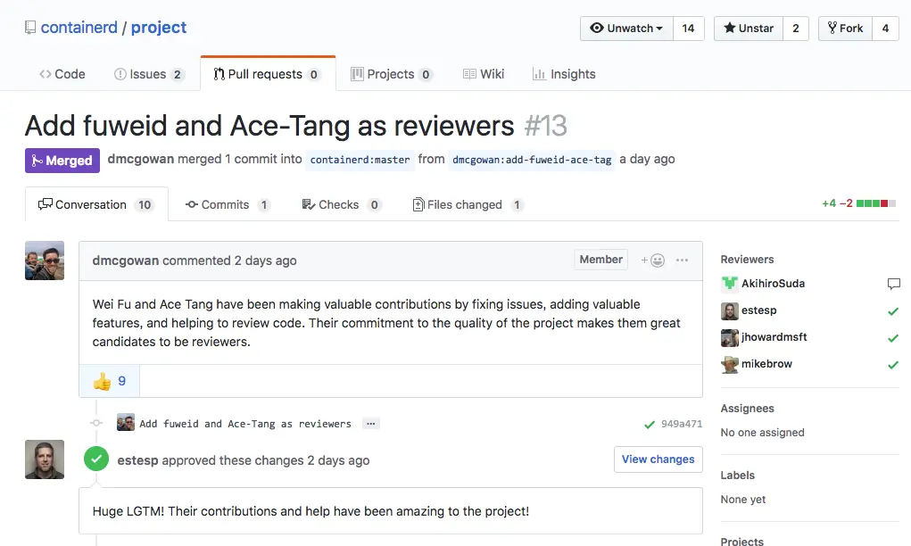Click AkihiroSuda's reviewer avatar
Viewport: 911px width, 546px height.
730,284
